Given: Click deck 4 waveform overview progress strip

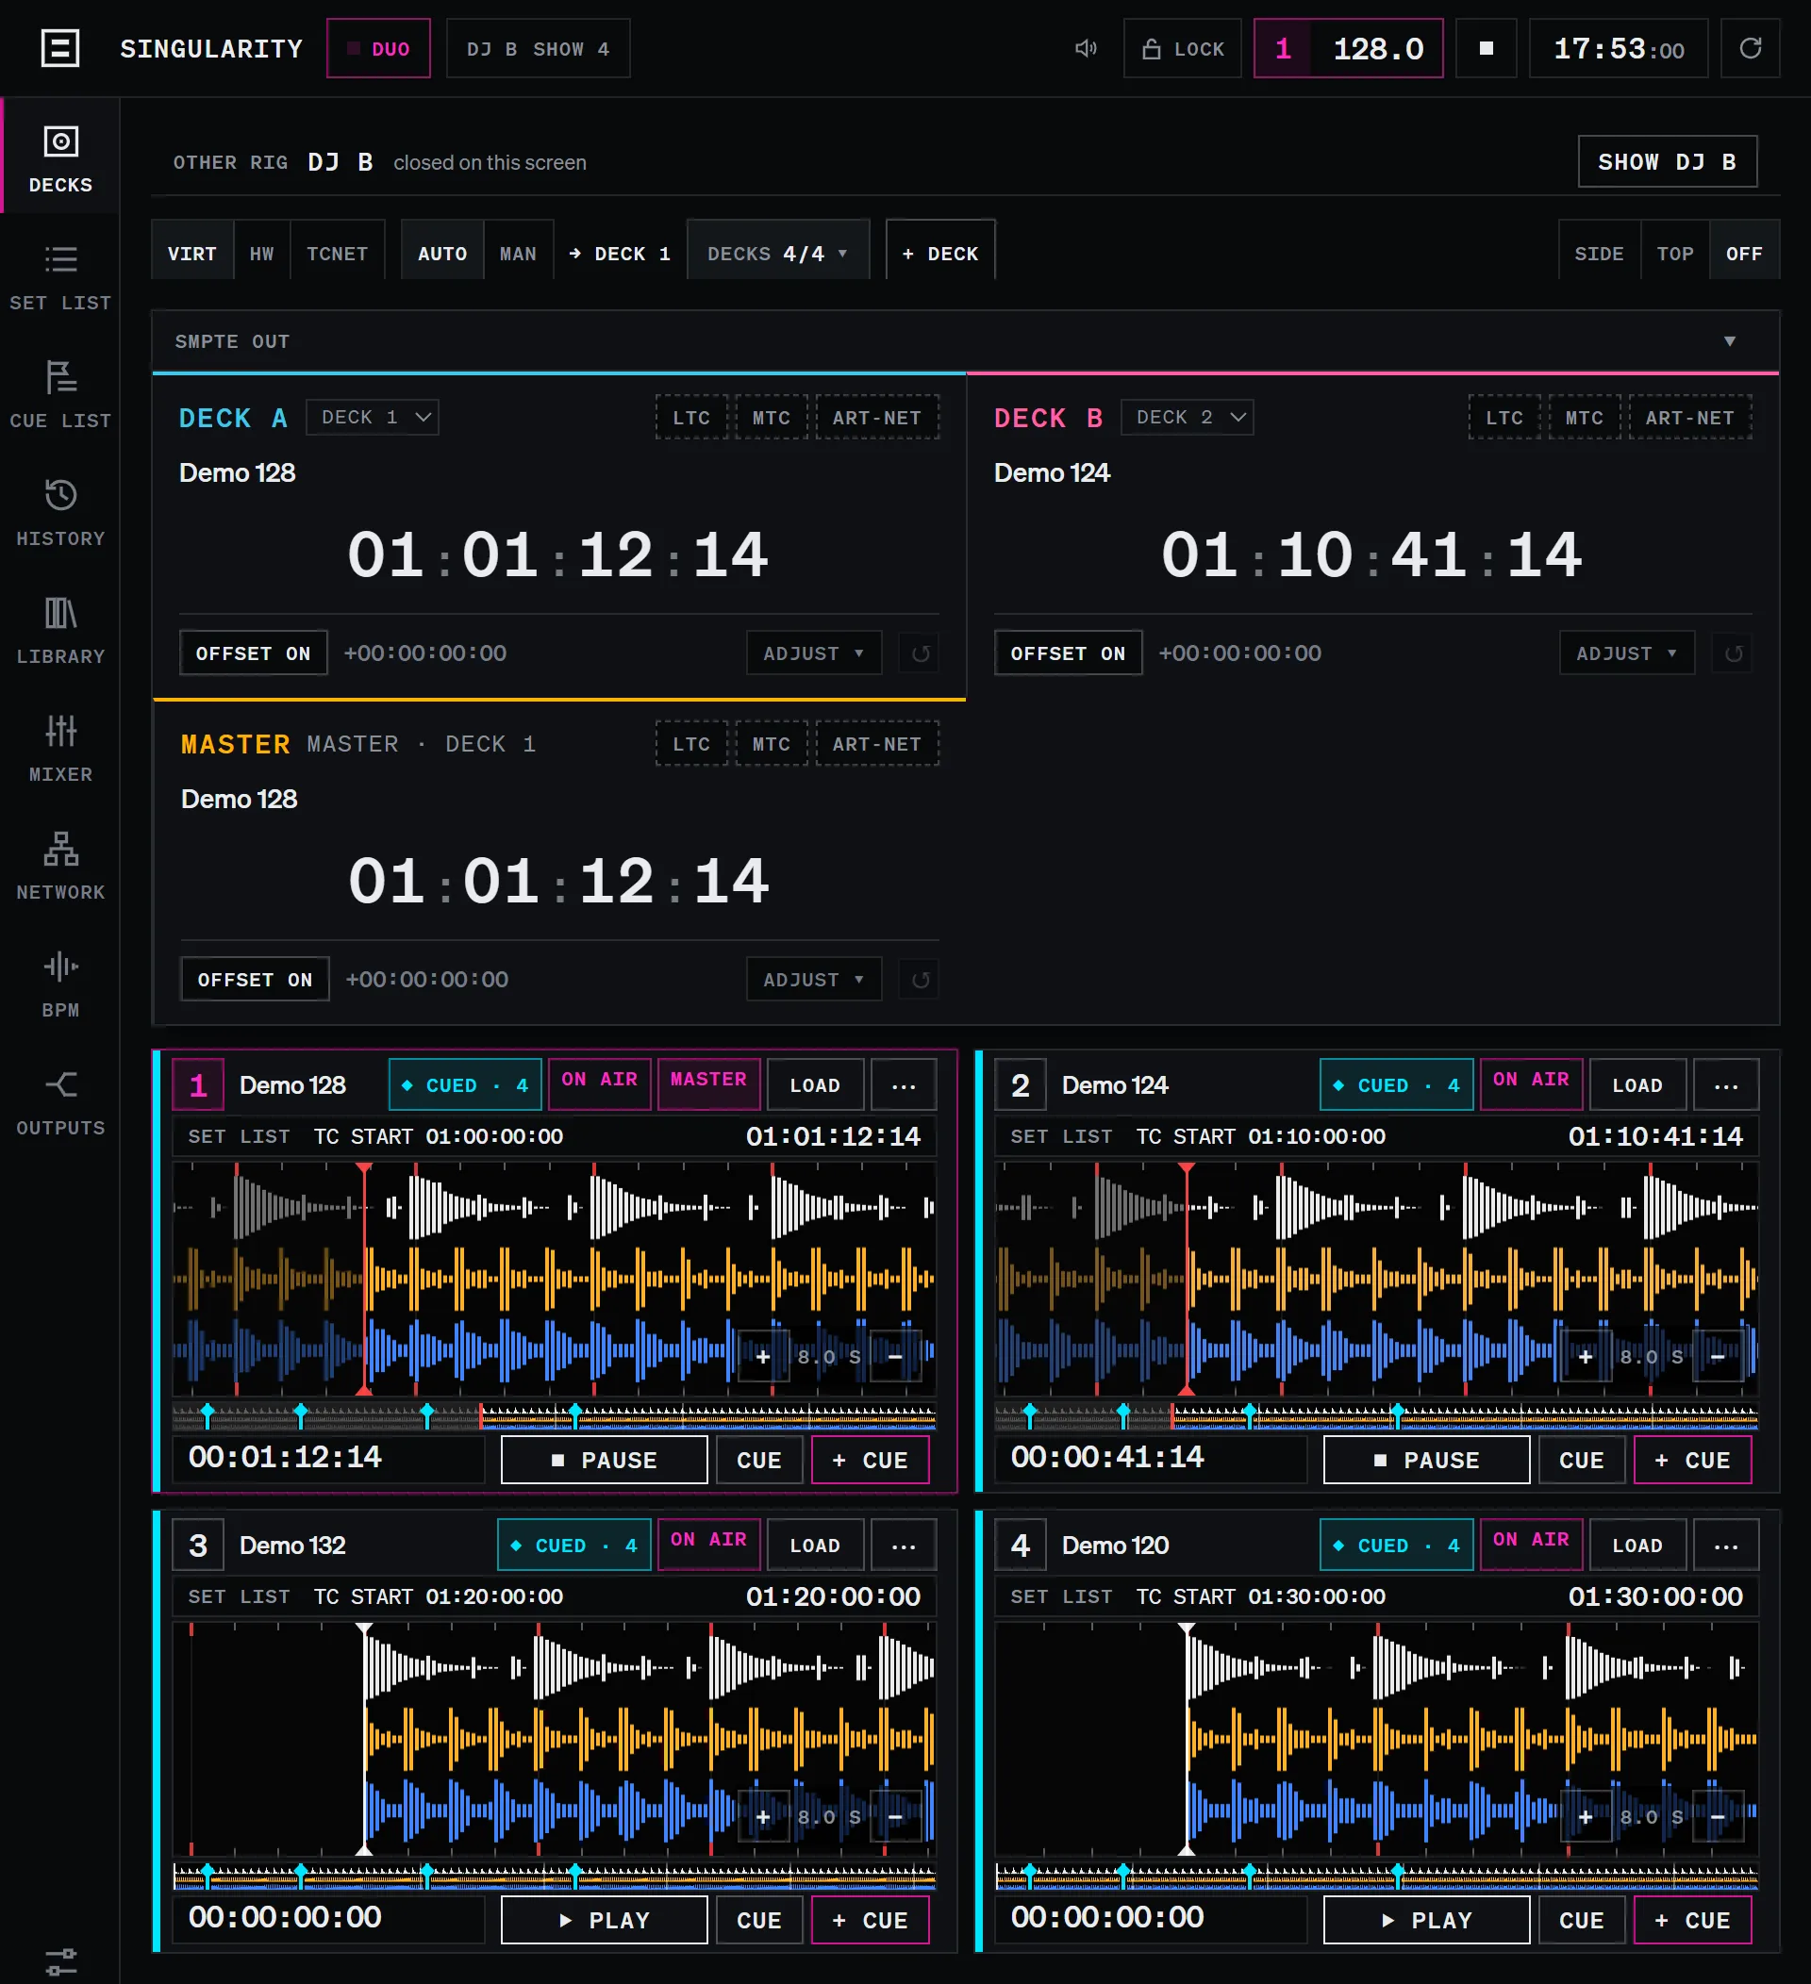Looking at the screenshot, I should tap(1376, 1875).
